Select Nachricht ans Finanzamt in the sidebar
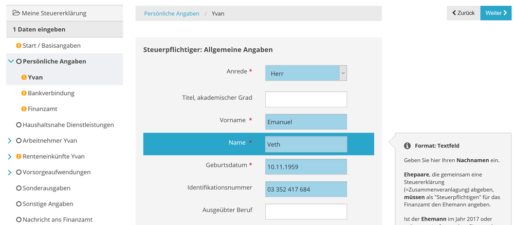 pyautogui.click(x=57, y=220)
